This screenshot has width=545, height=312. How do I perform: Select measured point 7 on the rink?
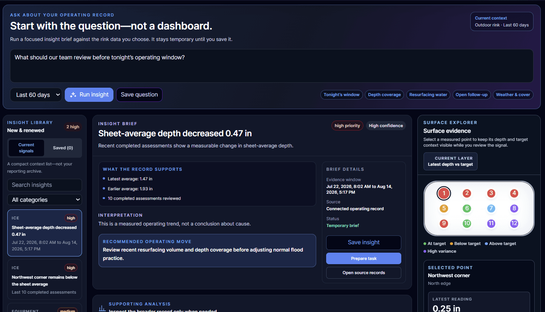pos(491,209)
